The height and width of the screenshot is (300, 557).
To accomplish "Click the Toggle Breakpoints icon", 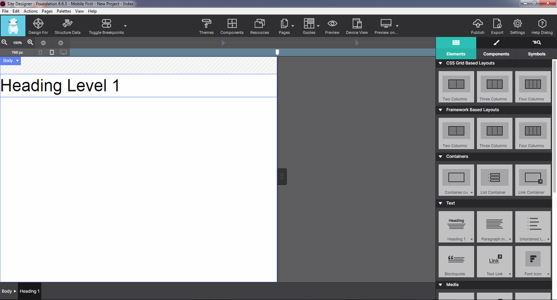I will click(x=106, y=24).
